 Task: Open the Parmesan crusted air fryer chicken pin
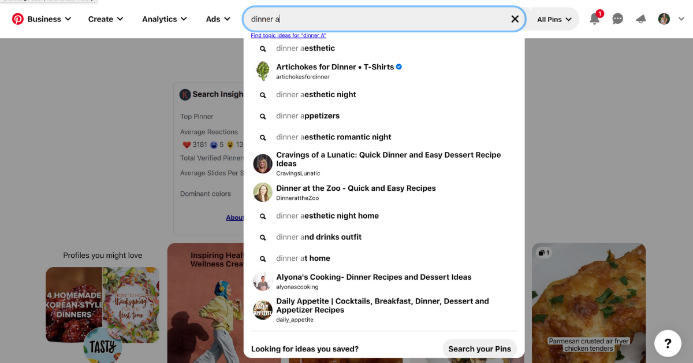[588, 303]
